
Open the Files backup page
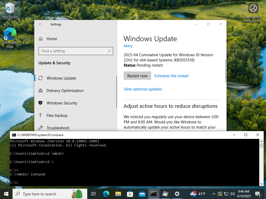[76, 115]
